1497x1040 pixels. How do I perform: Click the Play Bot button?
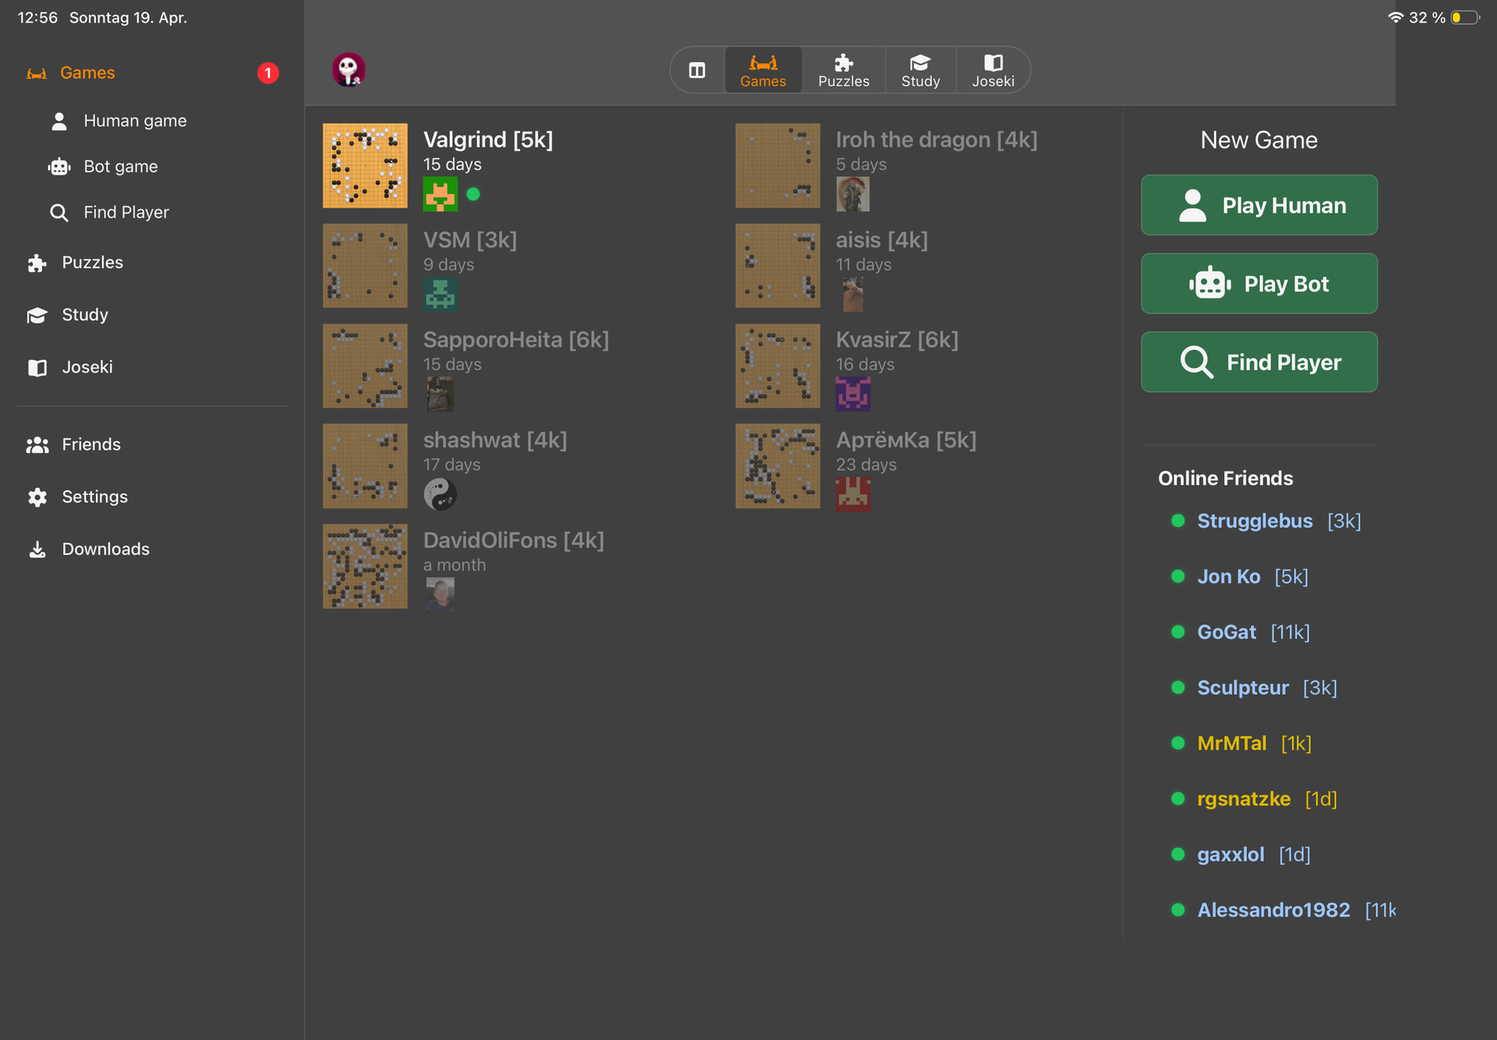pos(1259,284)
